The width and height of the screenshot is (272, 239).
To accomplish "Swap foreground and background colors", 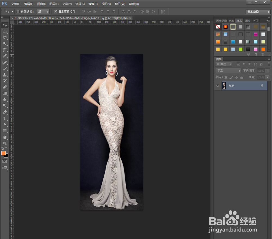I will [7, 148].
